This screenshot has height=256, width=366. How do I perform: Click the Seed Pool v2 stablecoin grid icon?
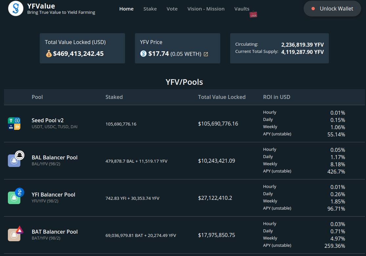14,124
